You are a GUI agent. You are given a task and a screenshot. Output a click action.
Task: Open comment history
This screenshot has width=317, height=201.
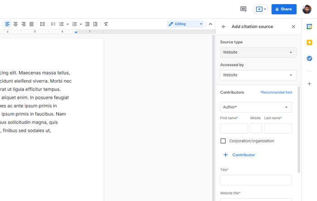pyautogui.click(x=243, y=9)
